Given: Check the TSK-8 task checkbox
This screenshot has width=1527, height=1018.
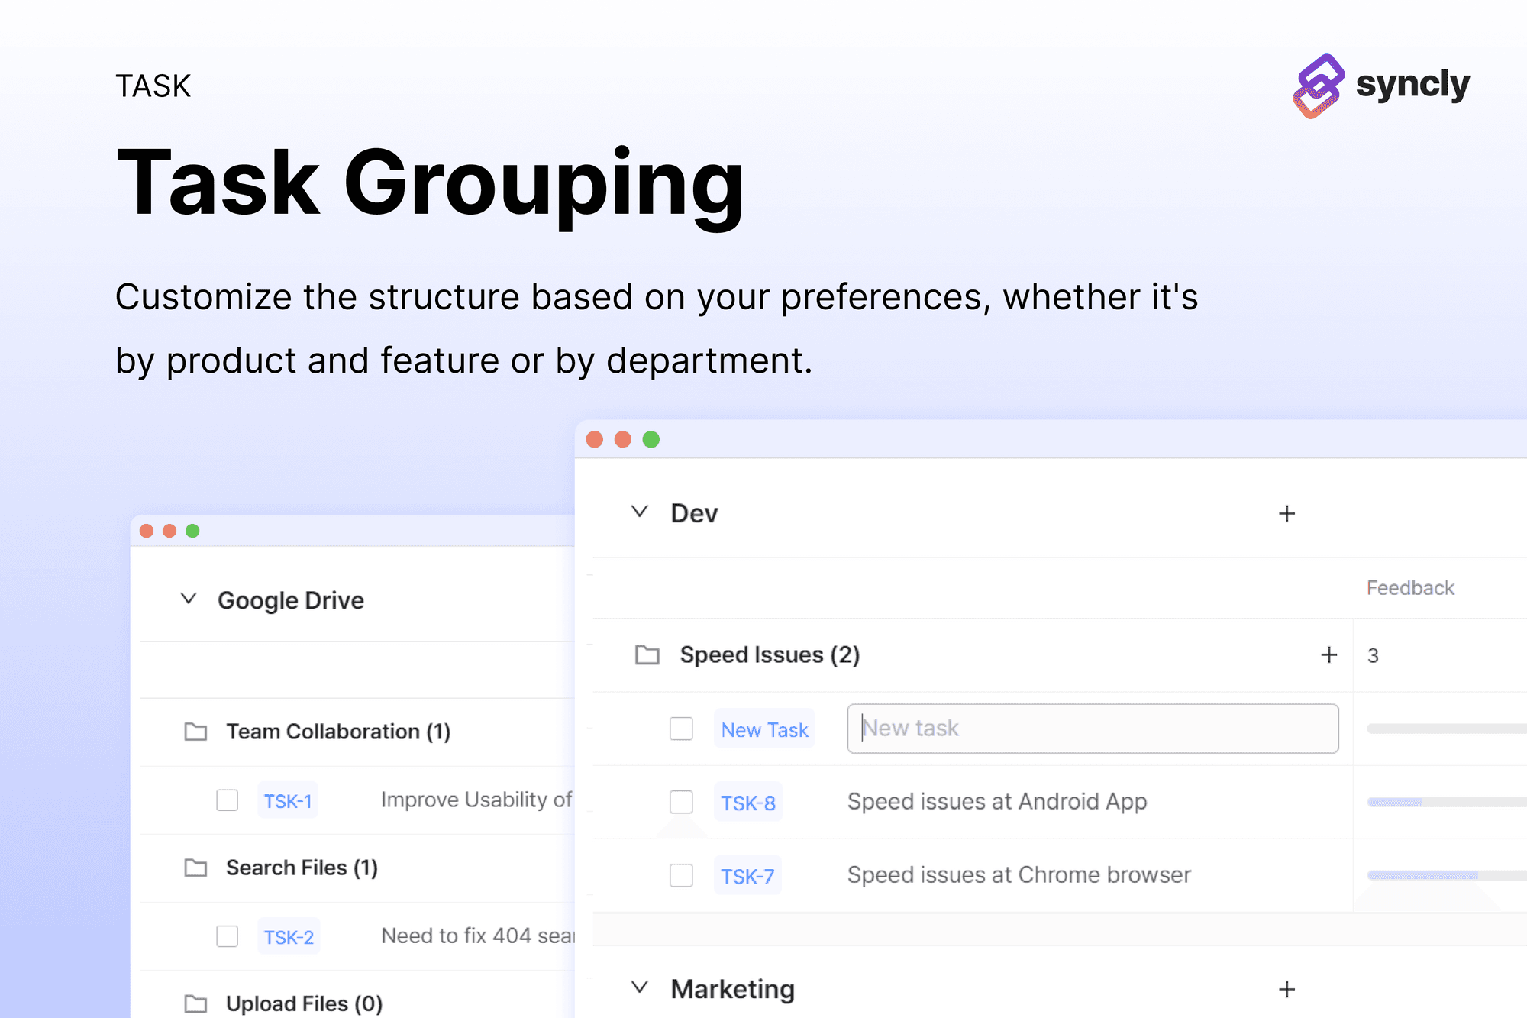Looking at the screenshot, I should tap(681, 802).
